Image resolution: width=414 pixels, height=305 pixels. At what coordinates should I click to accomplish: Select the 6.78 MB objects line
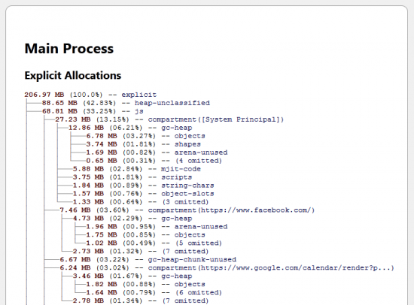[x=145, y=136]
